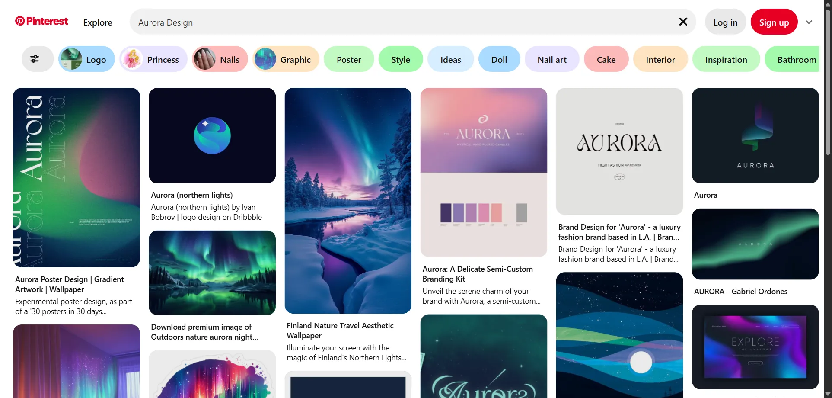Select the Inspiration filter chip
832x398 pixels.
726,59
